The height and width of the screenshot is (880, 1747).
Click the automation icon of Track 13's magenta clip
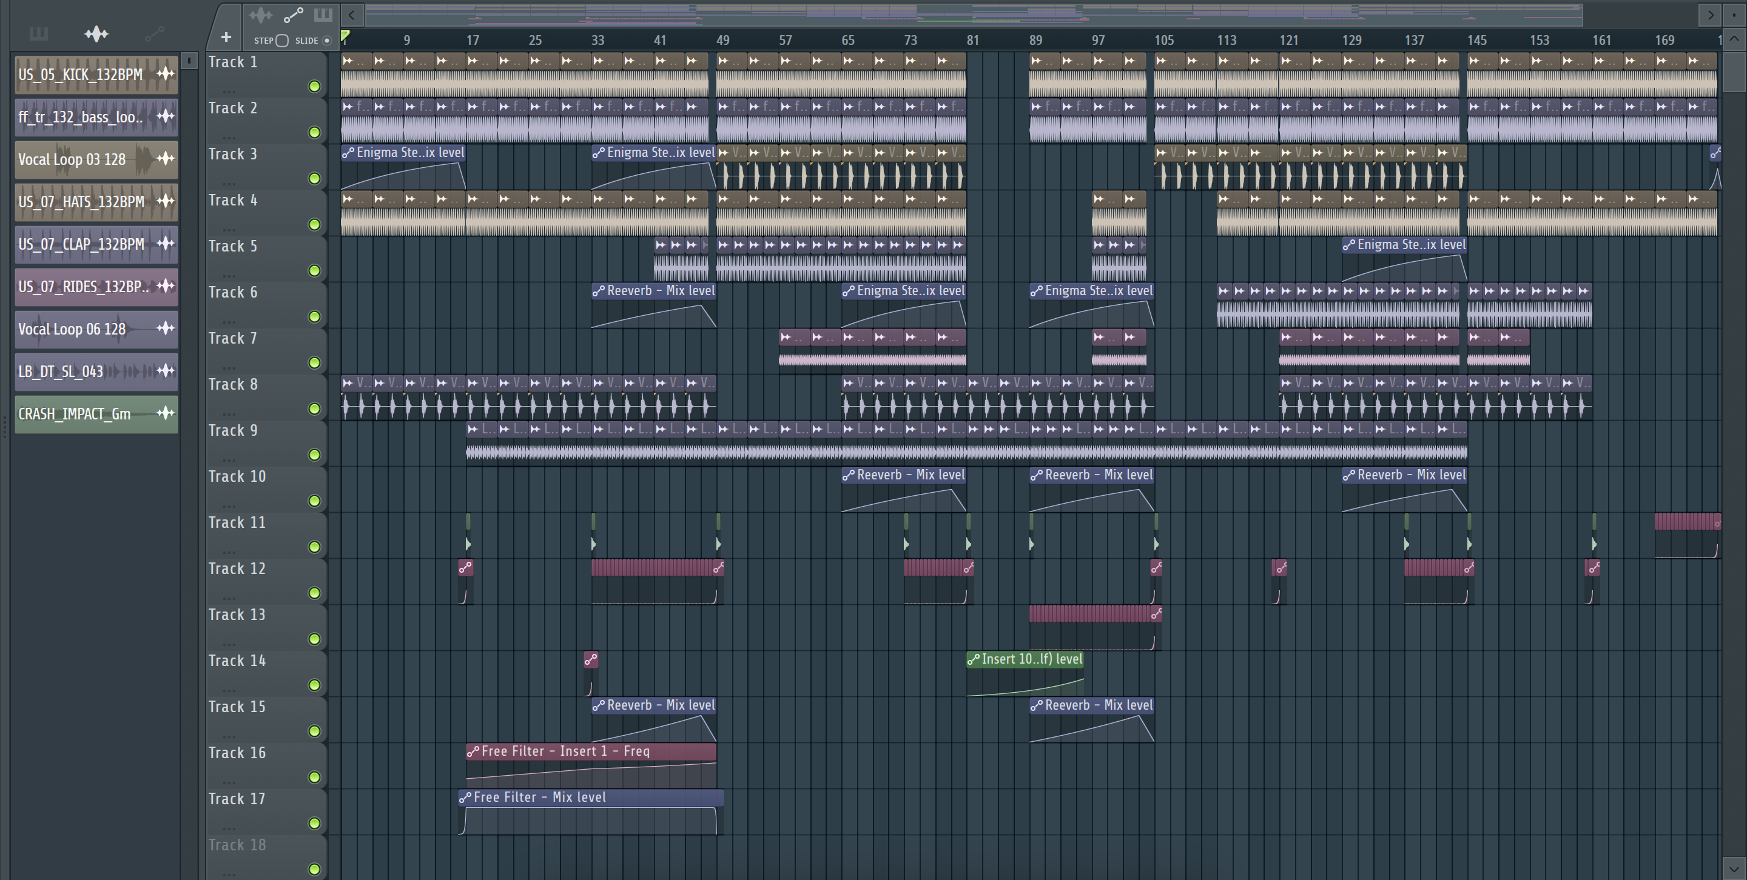pyautogui.click(x=1156, y=614)
